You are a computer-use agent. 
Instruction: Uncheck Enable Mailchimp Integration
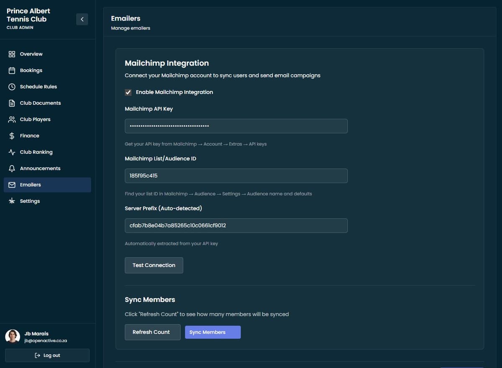point(128,92)
